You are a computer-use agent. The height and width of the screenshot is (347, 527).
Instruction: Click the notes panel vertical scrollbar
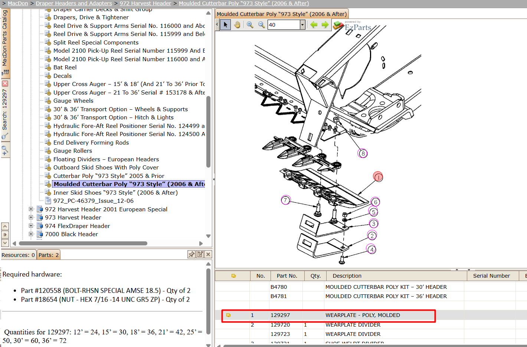(208, 302)
